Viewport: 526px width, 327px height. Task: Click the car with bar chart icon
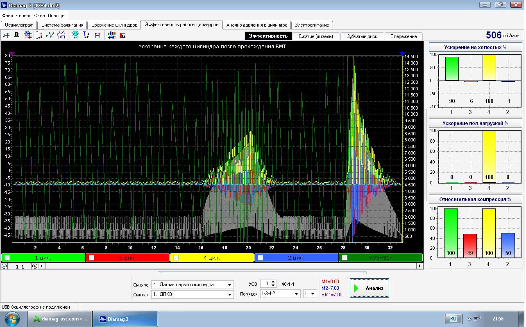pyautogui.click(x=111, y=35)
